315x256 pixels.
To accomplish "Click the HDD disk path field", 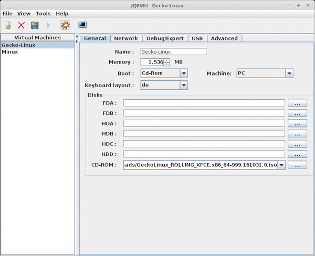I will point(204,154).
